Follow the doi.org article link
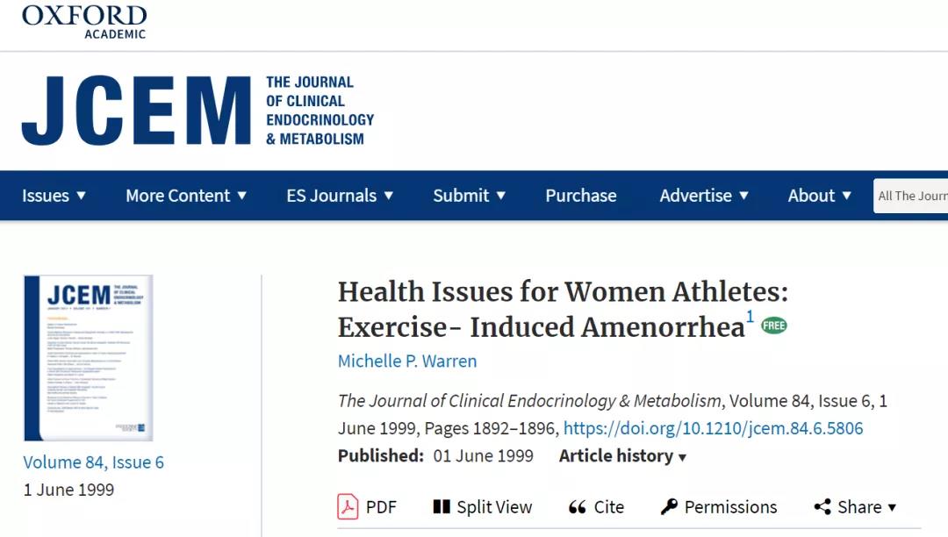The image size is (948, 537). [713, 428]
